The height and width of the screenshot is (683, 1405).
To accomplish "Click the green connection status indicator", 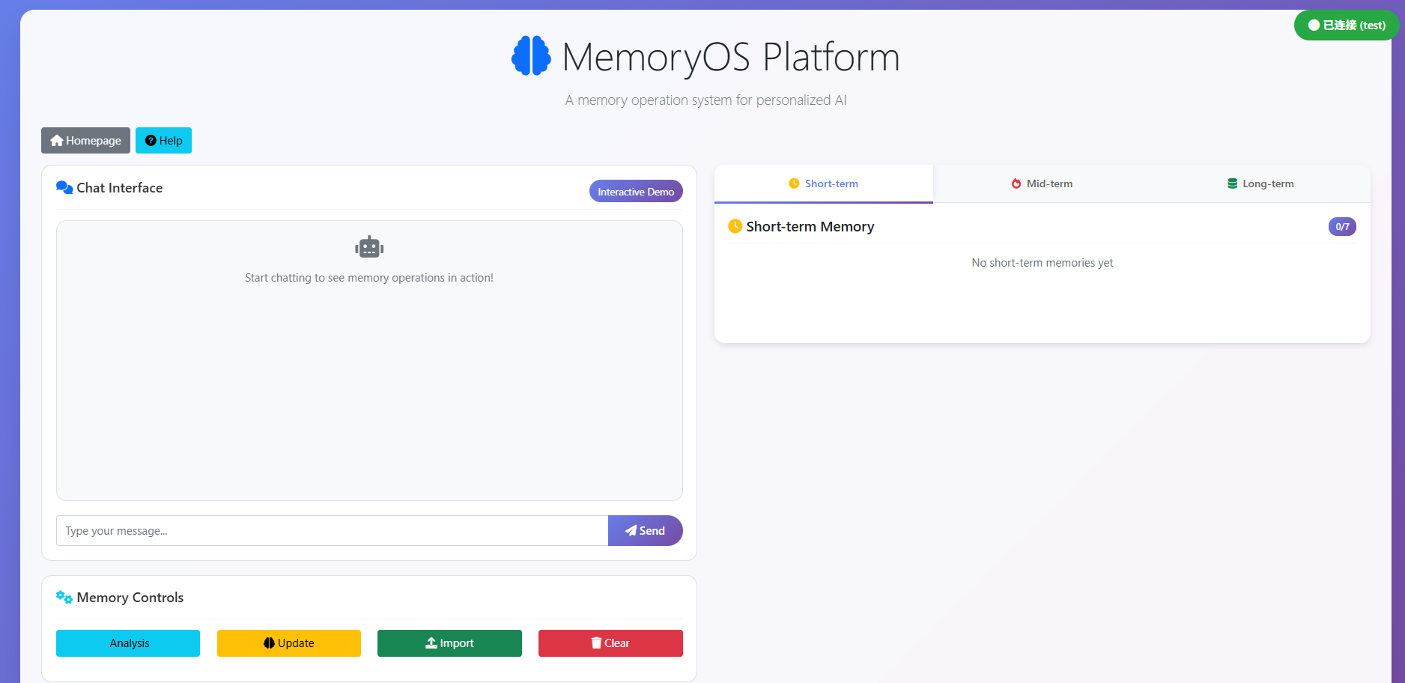I will point(1346,25).
